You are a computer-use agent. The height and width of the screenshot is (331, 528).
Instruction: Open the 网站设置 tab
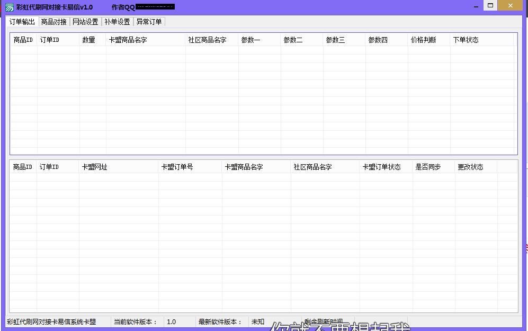click(x=86, y=22)
